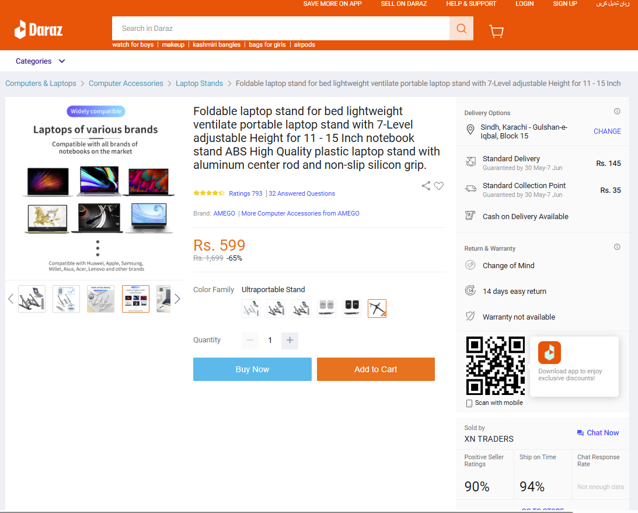
Task: Click the orange search magnifier button
Action: click(461, 29)
